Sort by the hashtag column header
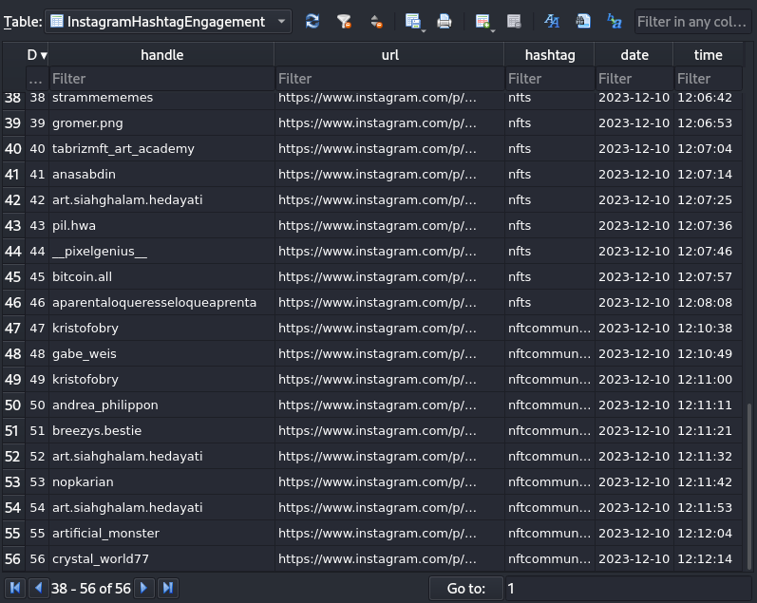This screenshot has width=757, height=603. 550,54
